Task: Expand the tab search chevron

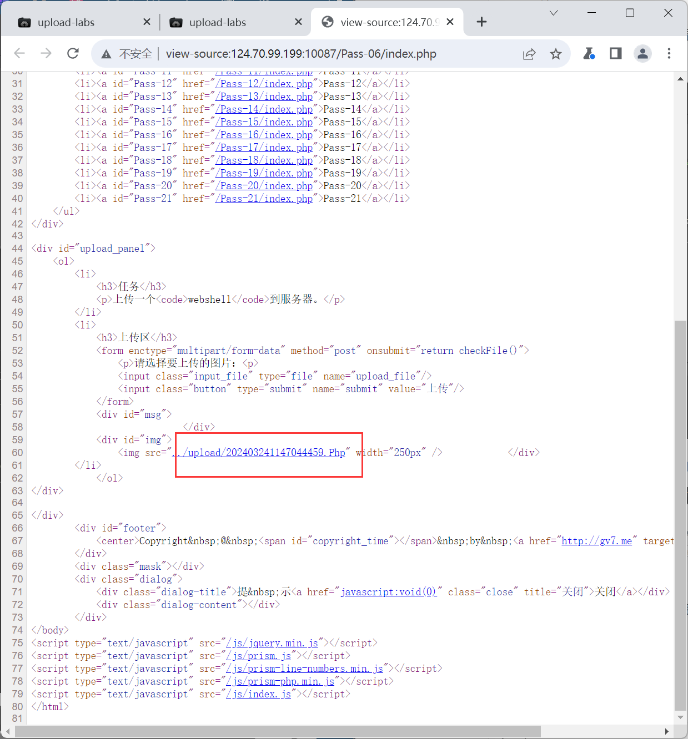Action: pos(554,13)
